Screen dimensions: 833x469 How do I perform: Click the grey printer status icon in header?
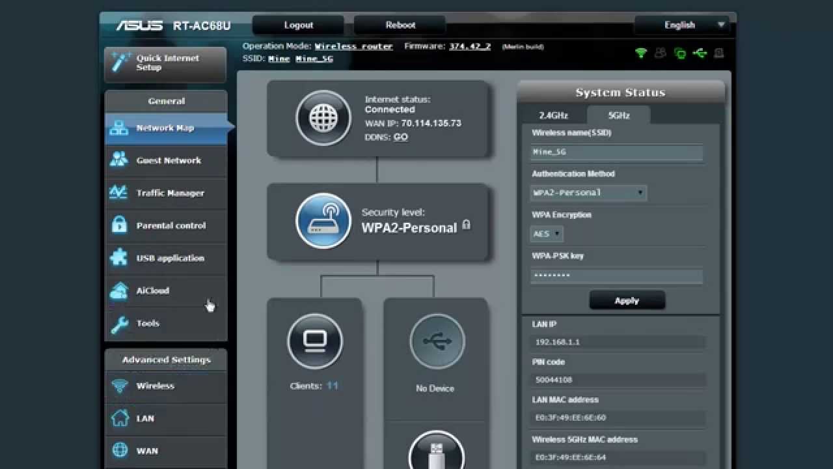[719, 53]
